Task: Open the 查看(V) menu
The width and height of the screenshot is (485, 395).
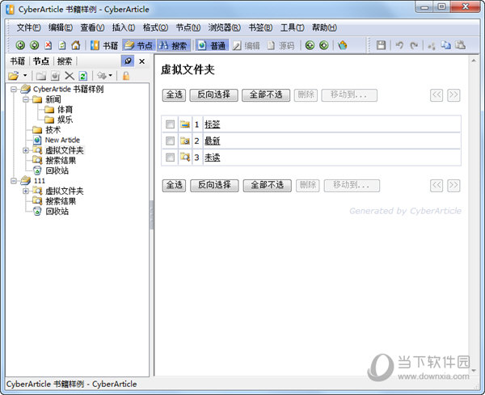Action: tap(92, 27)
